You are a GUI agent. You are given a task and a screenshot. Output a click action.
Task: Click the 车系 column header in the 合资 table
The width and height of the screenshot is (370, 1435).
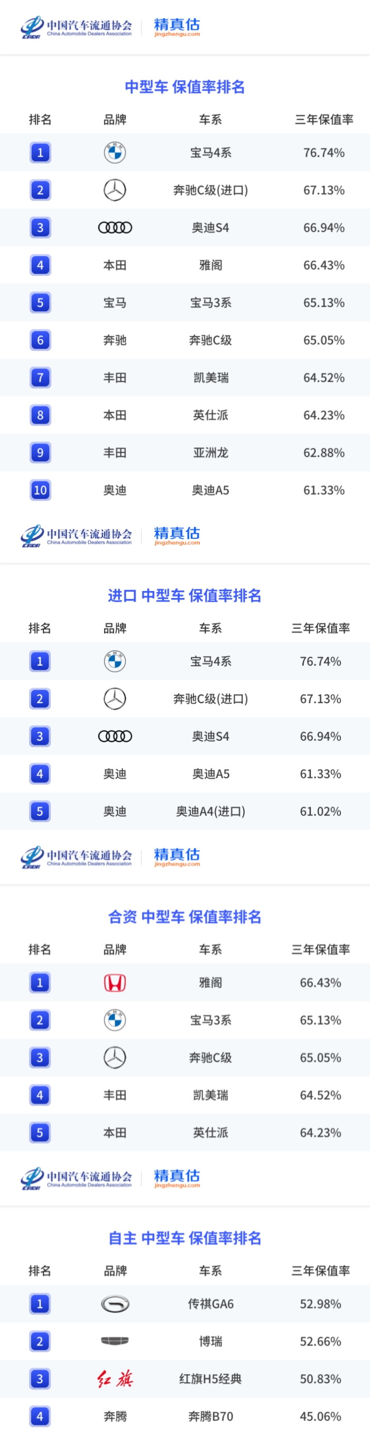(x=210, y=949)
